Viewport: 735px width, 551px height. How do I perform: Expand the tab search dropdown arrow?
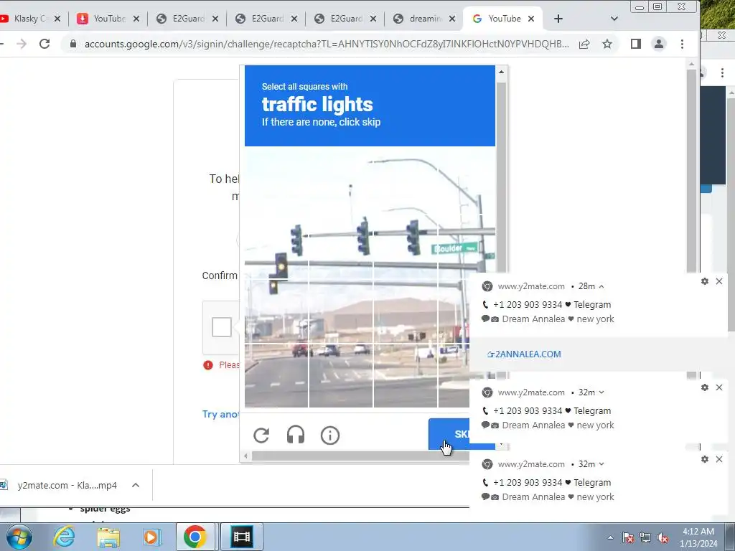tap(614, 19)
